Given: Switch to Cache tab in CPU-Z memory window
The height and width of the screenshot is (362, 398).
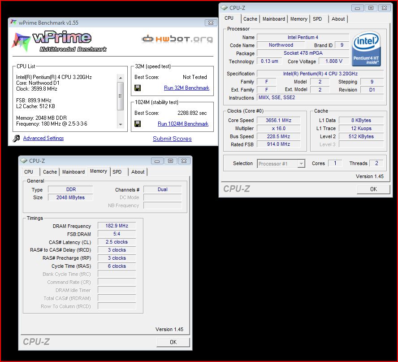Looking at the screenshot, I should (x=50, y=172).
